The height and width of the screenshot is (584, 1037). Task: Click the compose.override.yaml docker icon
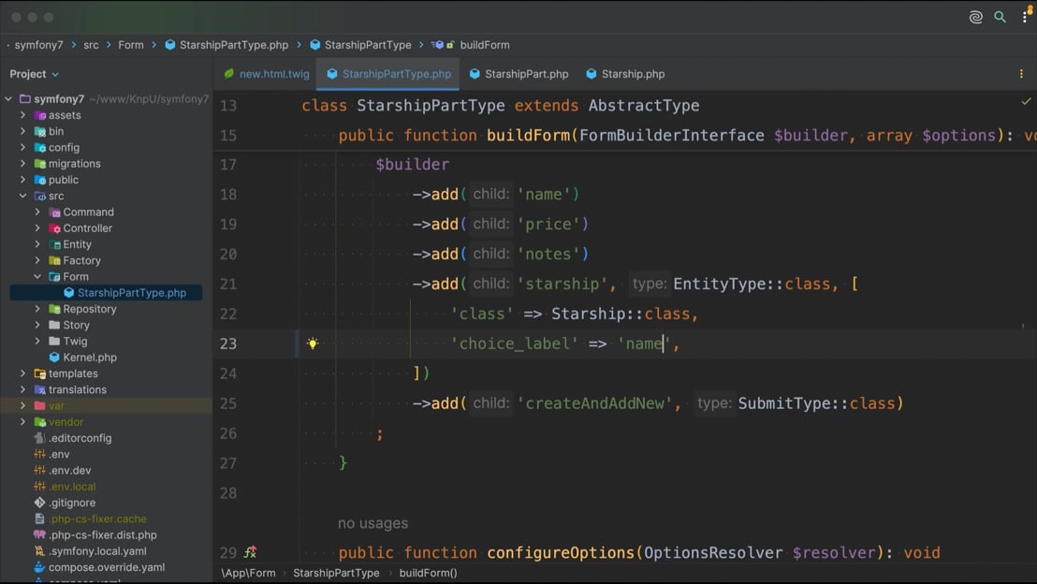[39, 567]
